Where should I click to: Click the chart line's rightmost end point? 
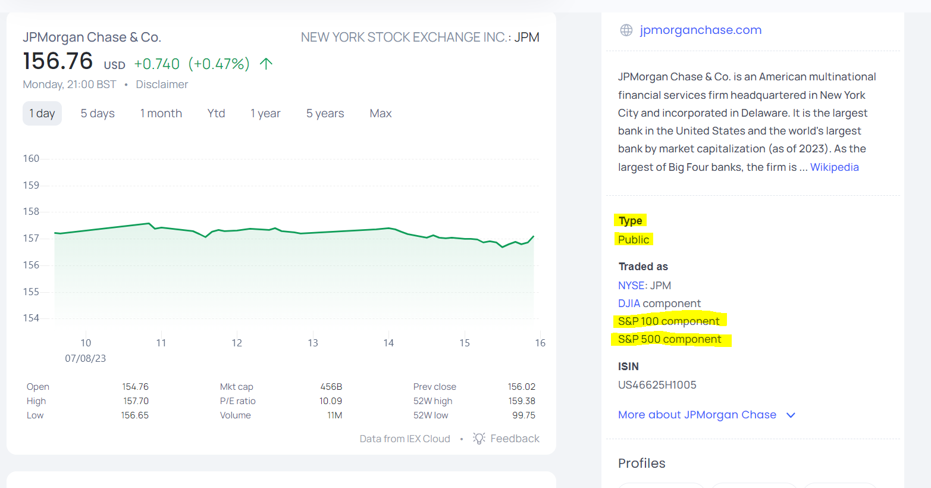tap(534, 236)
